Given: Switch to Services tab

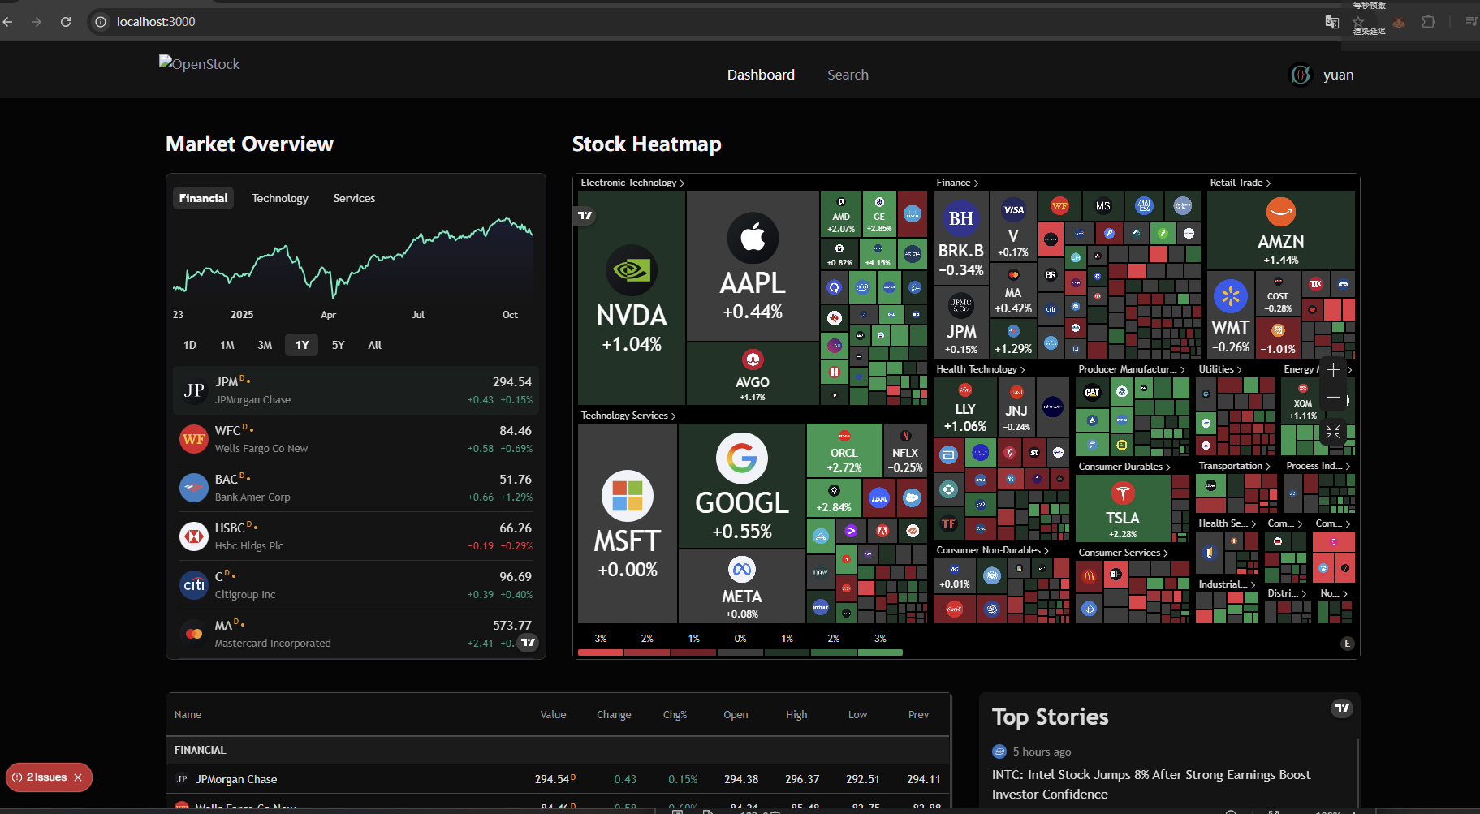Looking at the screenshot, I should [354, 198].
